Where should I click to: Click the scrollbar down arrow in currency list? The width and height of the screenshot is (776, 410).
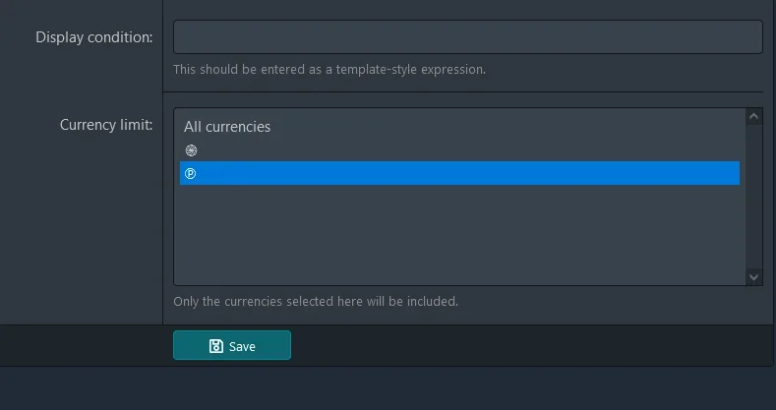pyautogui.click(x=753, y=277)
